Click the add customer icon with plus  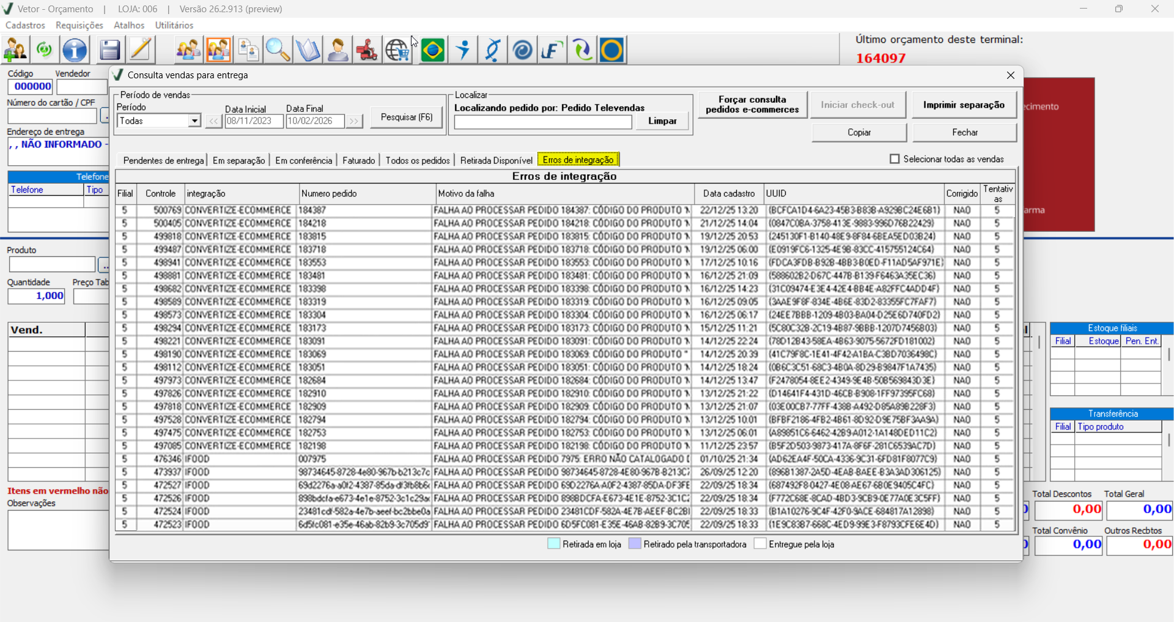15,50
